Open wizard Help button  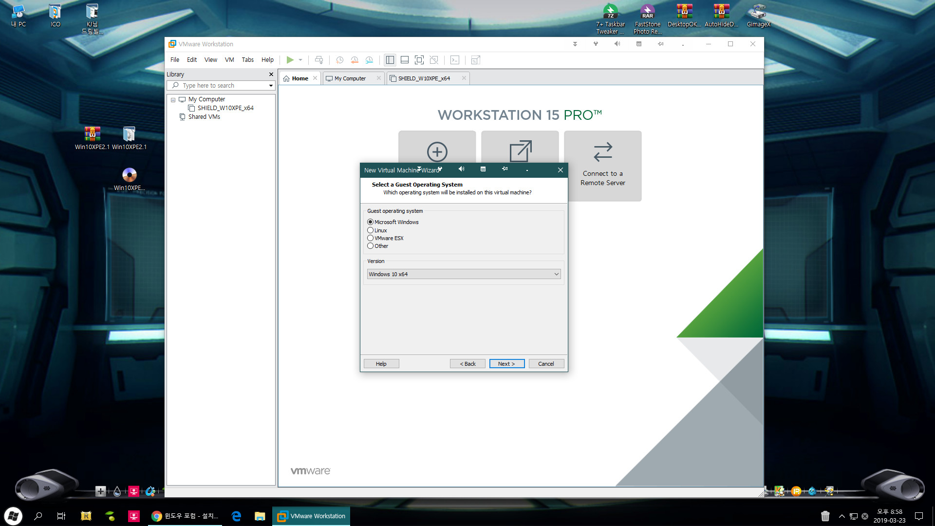(381, 364)
